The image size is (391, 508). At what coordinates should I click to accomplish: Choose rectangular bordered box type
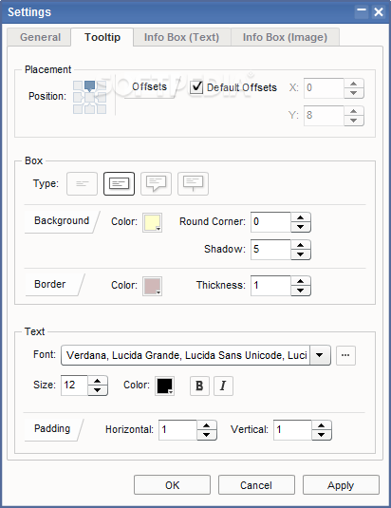(x=119, y=183)
